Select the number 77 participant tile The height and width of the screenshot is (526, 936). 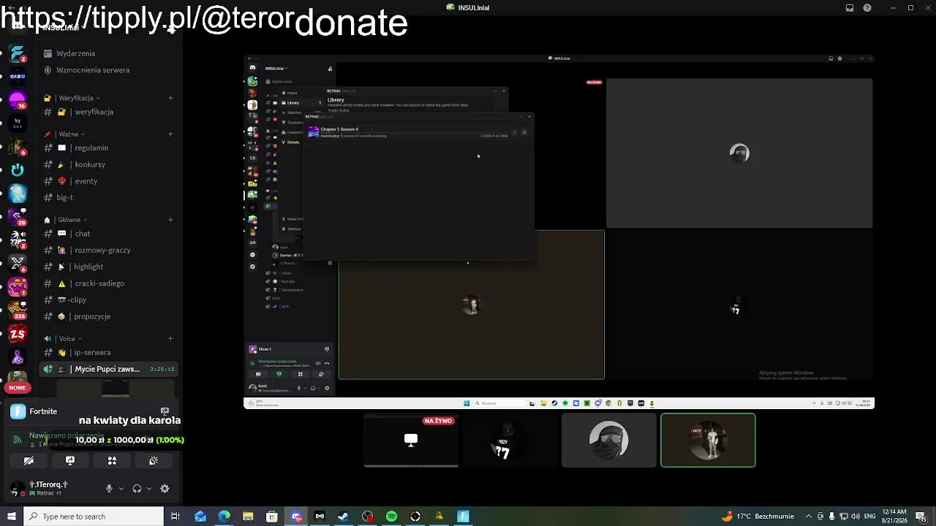(510, 440)
